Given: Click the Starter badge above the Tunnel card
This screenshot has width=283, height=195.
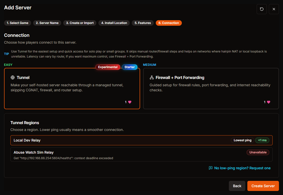Looking at the screenshot, I should [129, 67].
